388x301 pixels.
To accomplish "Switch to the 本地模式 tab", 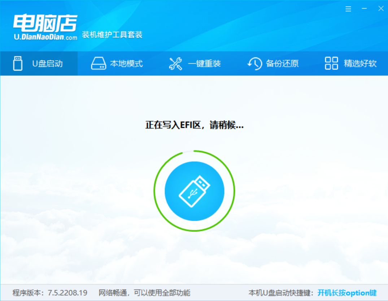I will coord(117,63).
